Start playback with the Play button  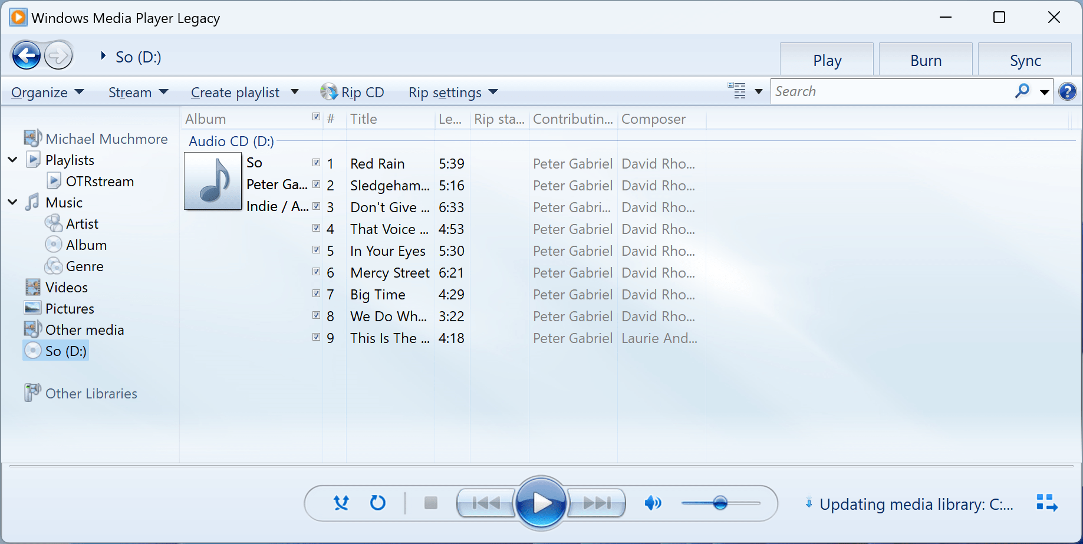541,503
